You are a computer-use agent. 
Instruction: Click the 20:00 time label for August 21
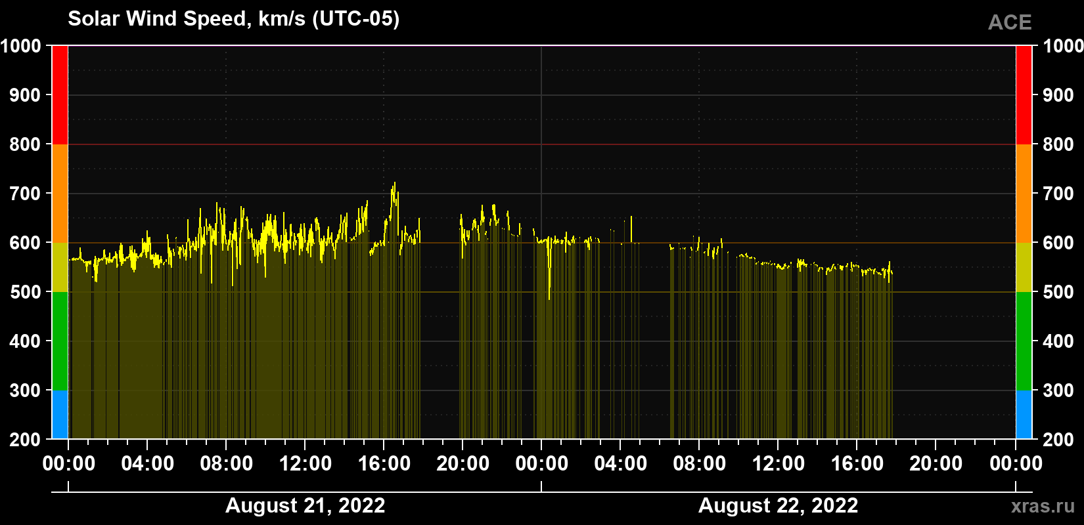(x=463, y=464)
